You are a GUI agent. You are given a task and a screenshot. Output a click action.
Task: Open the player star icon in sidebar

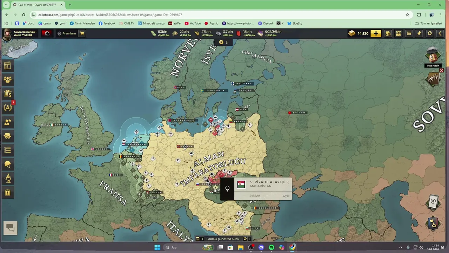[8, 122]
